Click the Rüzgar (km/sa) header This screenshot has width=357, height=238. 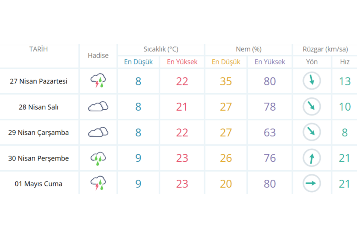[325, 49]
